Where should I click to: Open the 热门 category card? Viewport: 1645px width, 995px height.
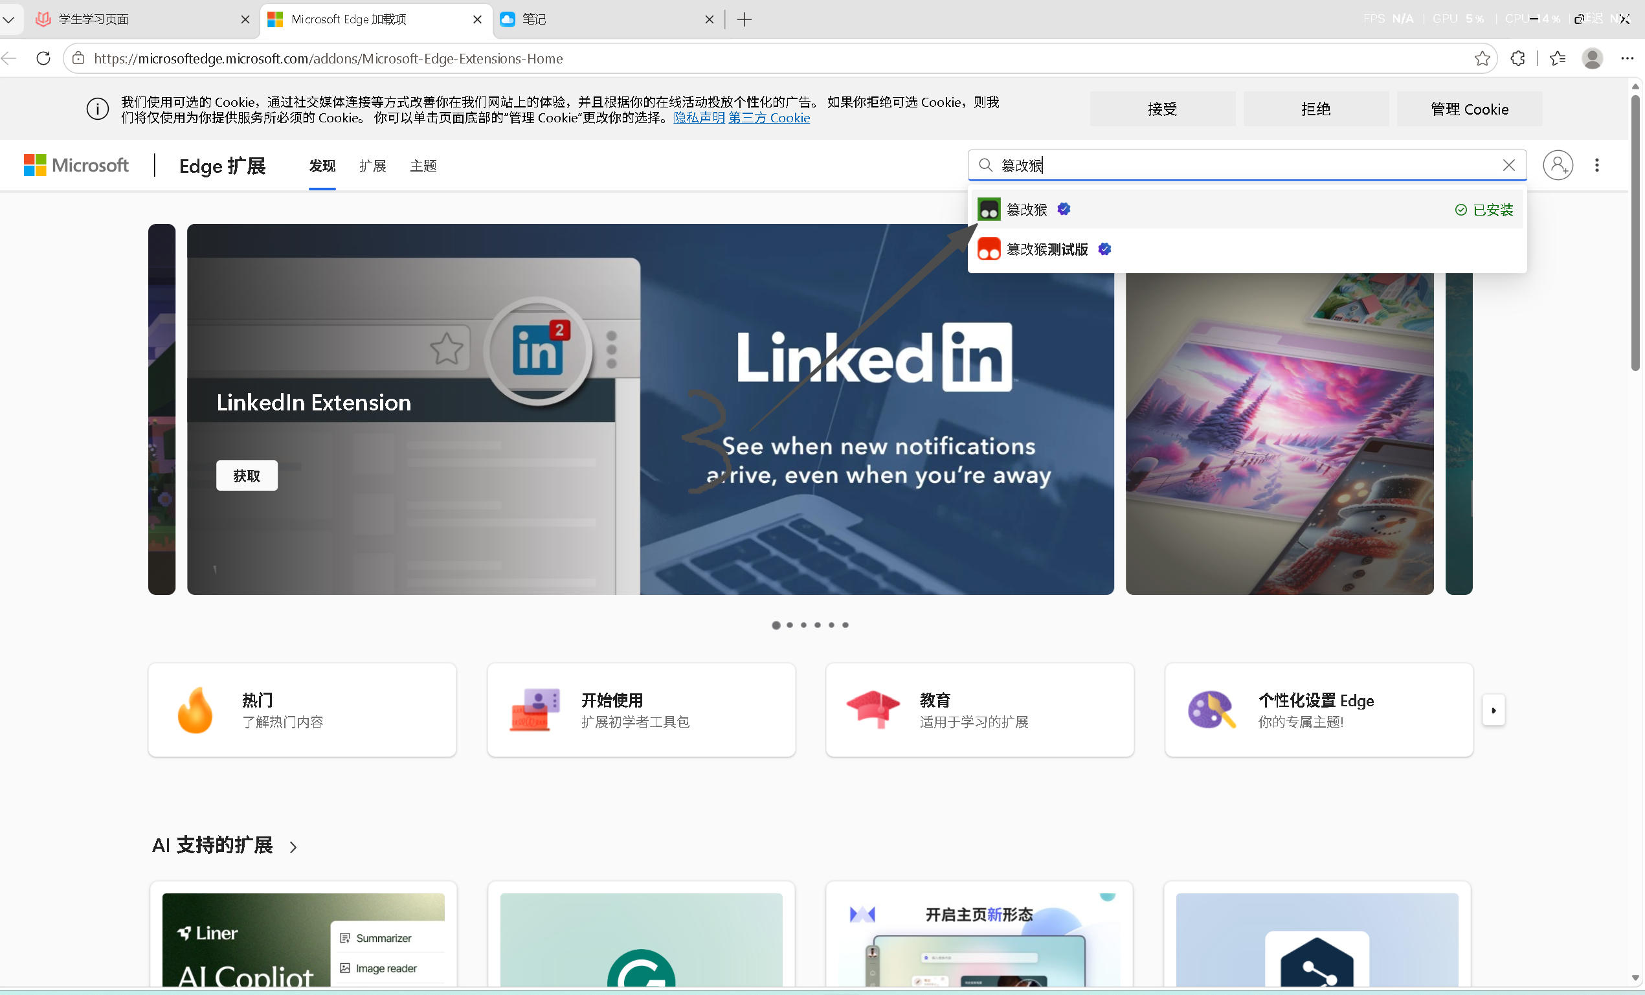coord(302,710)
